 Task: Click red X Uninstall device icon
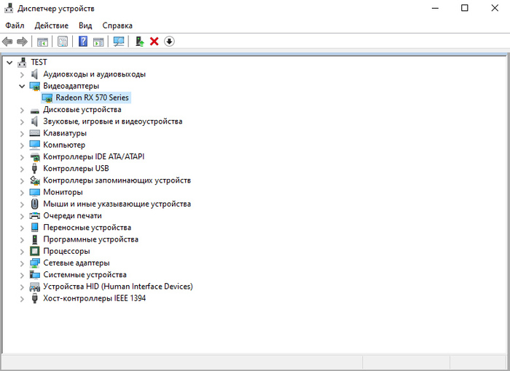click(x=154, y=41)
